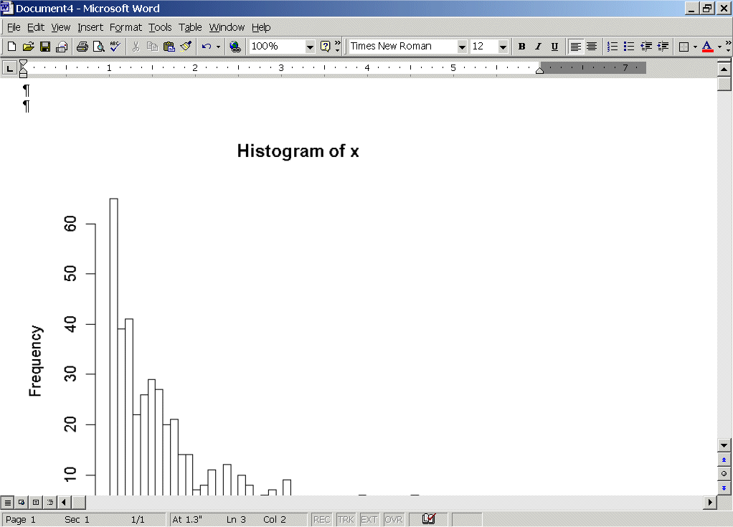733x527 pixels.
Task: Print the document using the printer icon
Action: coord(82,47)
